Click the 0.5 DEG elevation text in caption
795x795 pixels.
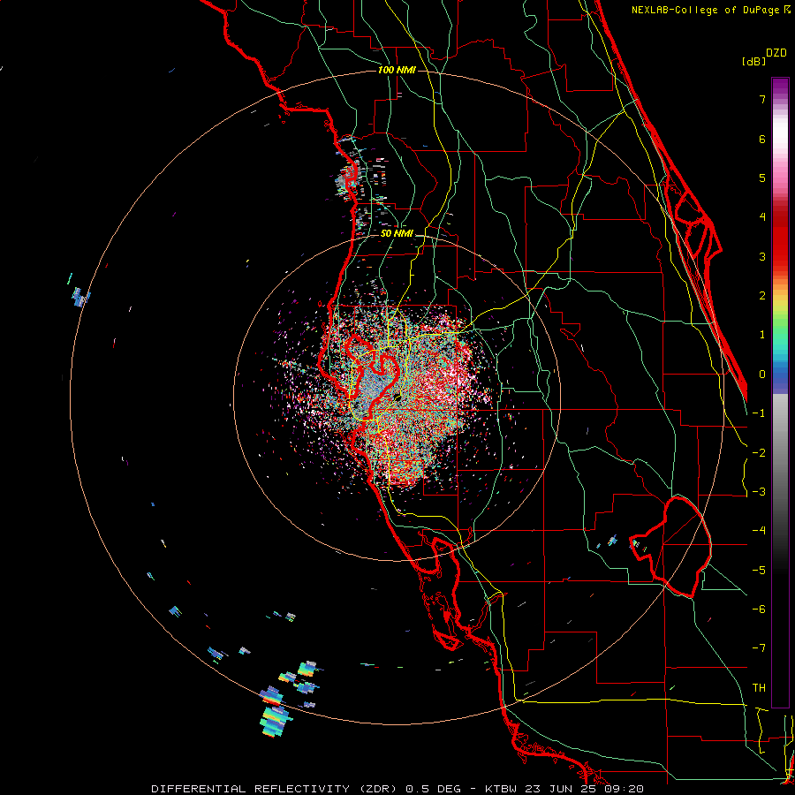tap(433, 789)
